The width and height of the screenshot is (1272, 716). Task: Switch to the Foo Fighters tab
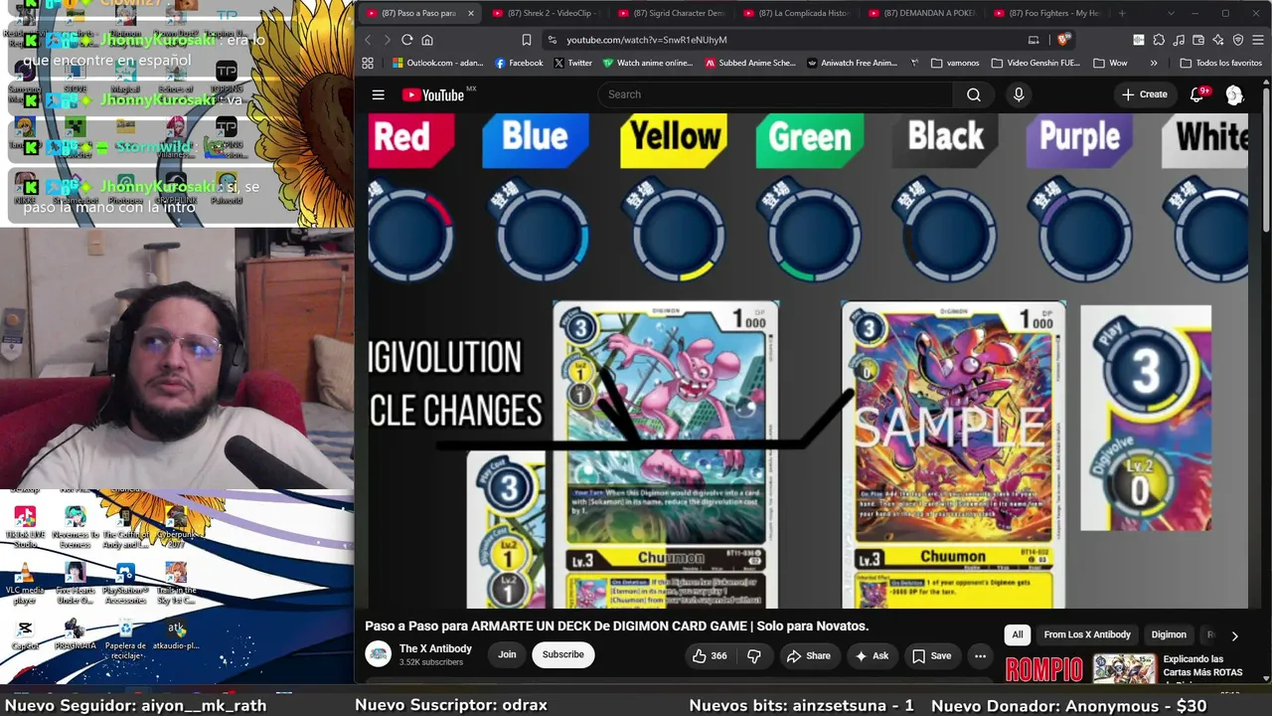1046,13
